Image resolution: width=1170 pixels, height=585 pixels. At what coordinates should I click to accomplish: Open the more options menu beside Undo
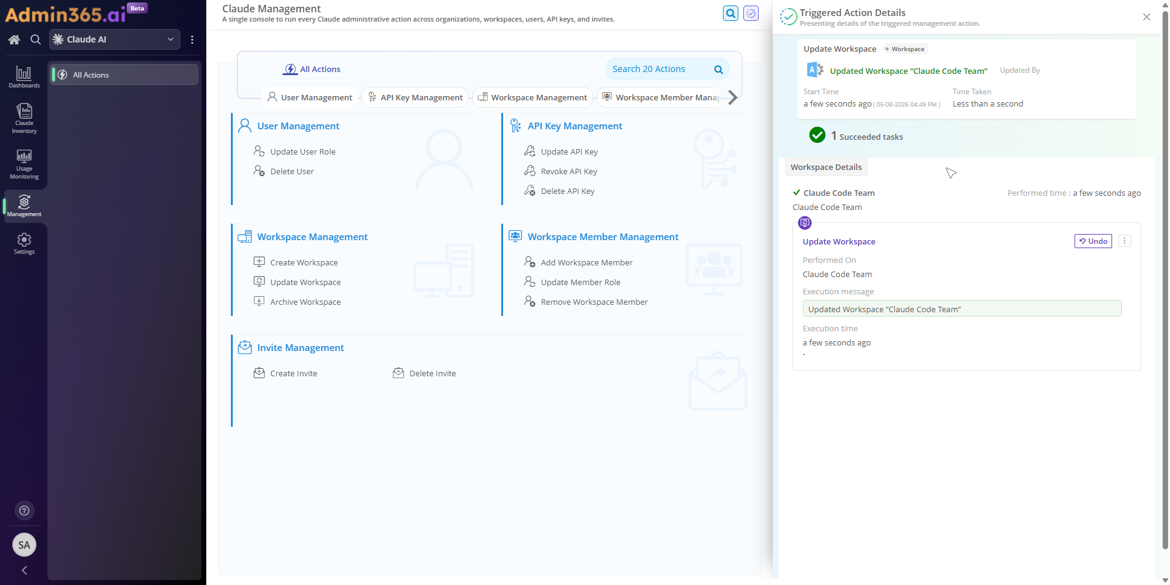(1124, 241)
